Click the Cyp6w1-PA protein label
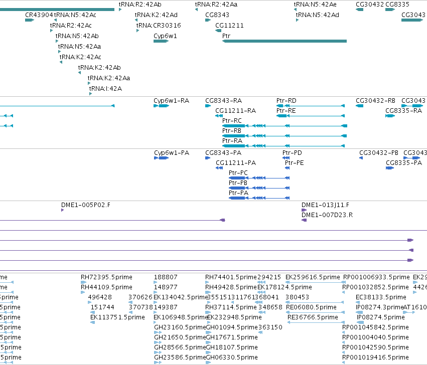Viewport: 427px width, 365px height. click(172, 153)
